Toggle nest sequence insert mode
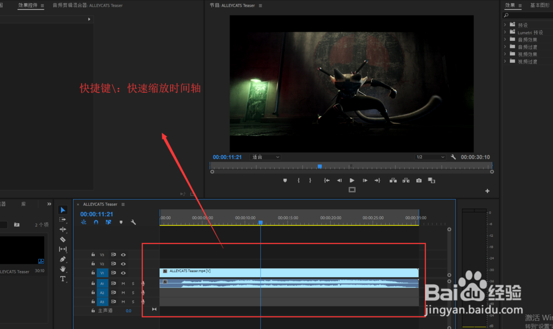This screenshot has height=329, width=553. point(84,222)
